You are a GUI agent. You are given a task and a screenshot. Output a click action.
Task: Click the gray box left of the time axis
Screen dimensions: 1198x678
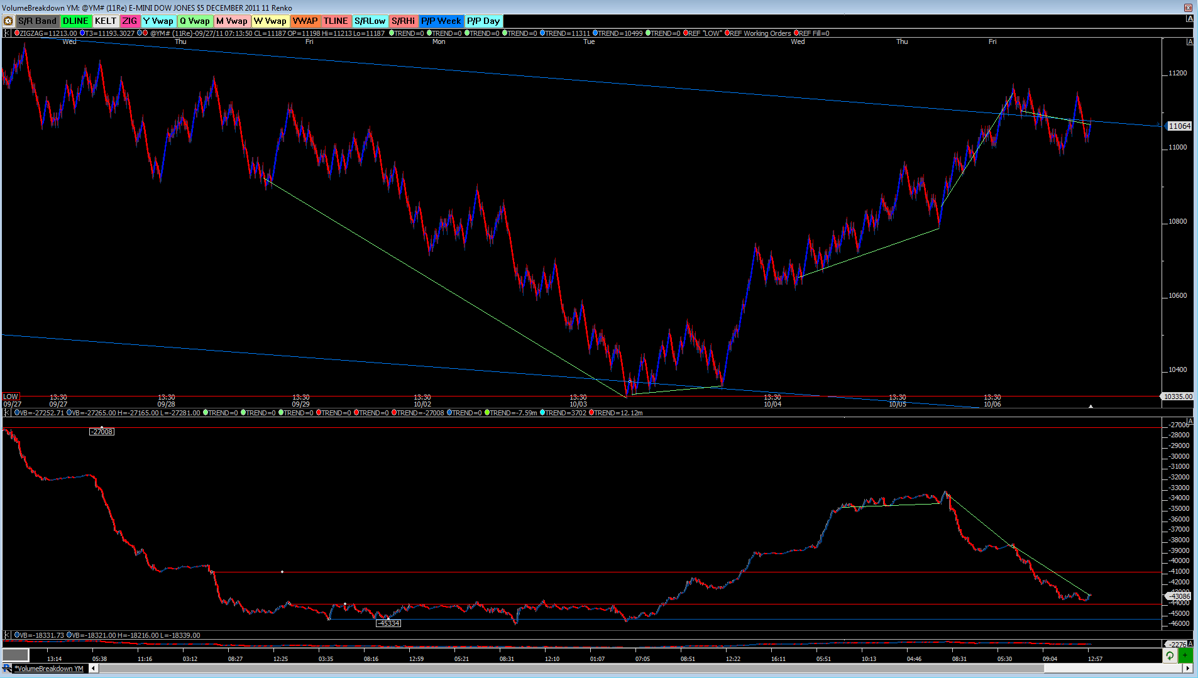pos(15,655)
